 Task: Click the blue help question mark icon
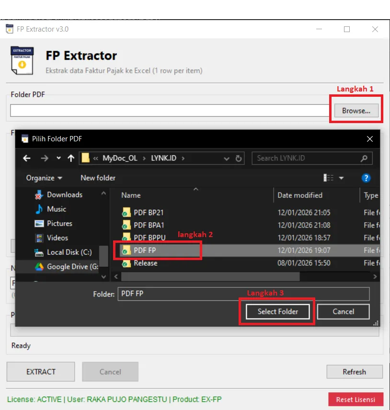(366, 178)
